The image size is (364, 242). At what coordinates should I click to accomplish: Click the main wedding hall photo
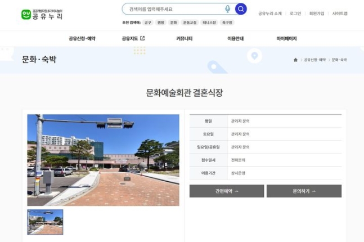click(104, 160)
